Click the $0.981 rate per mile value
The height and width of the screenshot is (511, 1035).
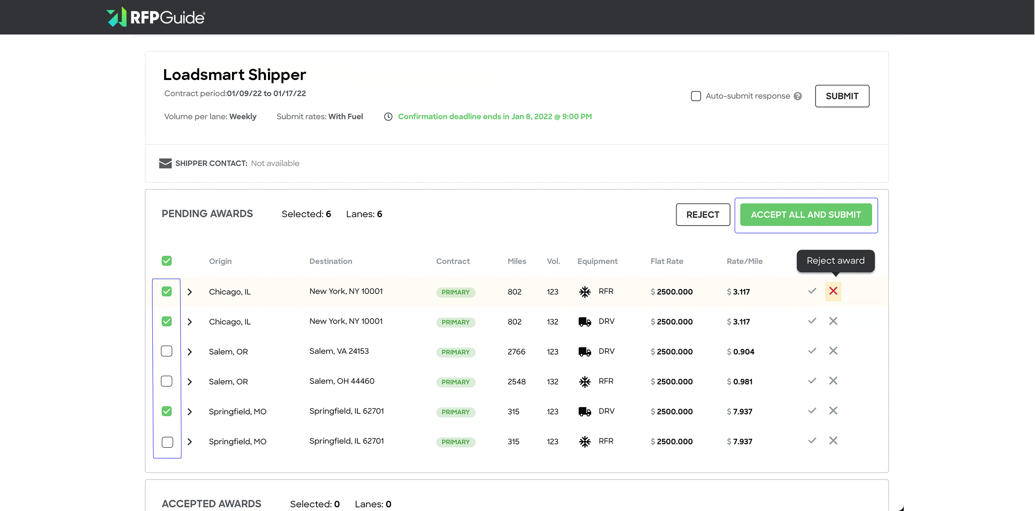click(x=740, y=382)
